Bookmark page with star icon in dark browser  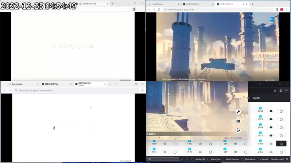pos(275,90)
